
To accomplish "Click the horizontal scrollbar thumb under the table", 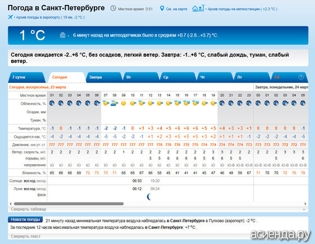I will [69, 204].
